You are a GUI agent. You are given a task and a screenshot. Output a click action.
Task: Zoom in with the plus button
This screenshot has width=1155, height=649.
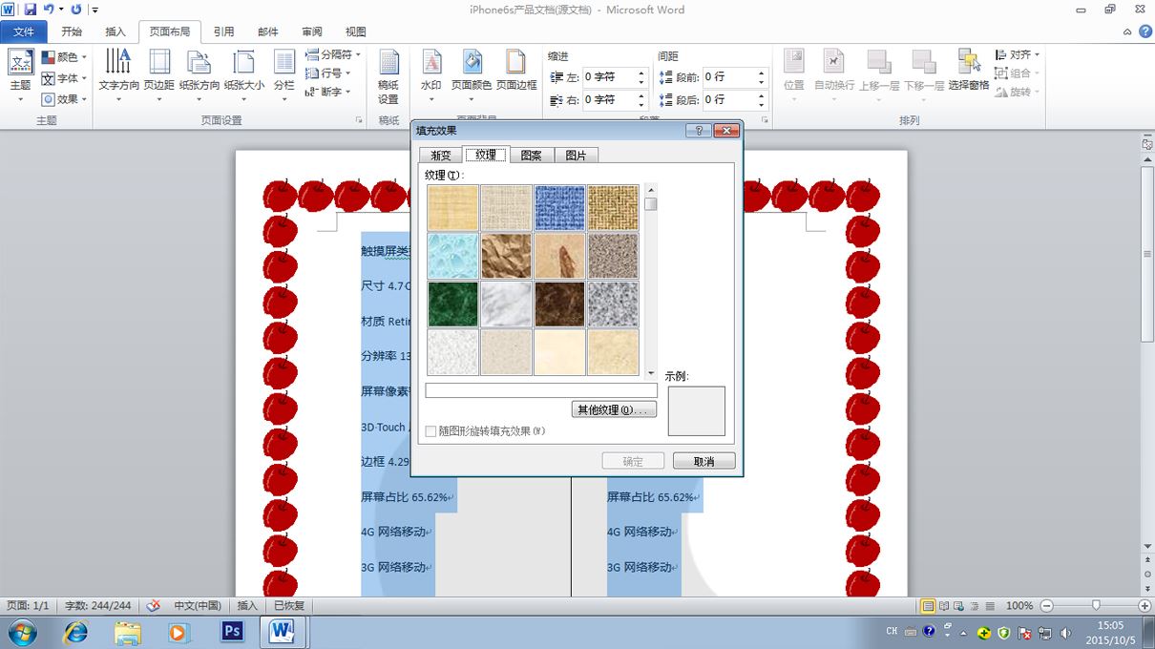pyautogui.click(x=1144, y=606)
